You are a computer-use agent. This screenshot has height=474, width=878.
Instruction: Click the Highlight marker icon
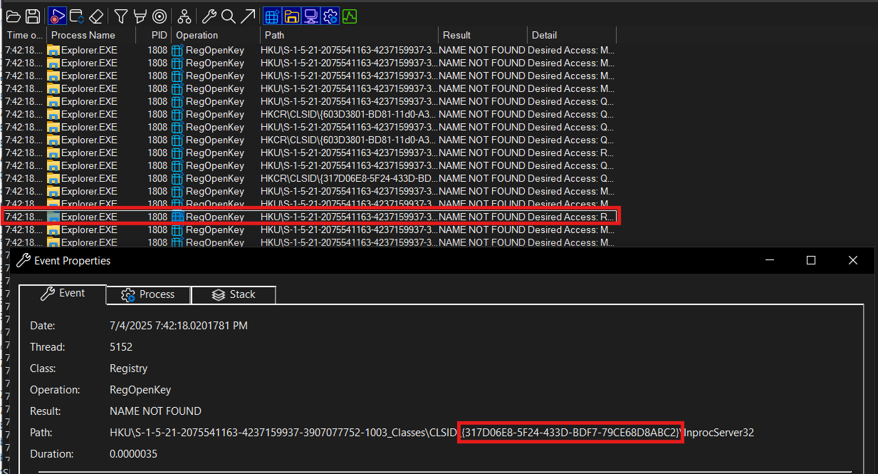(x=140, y=16)
